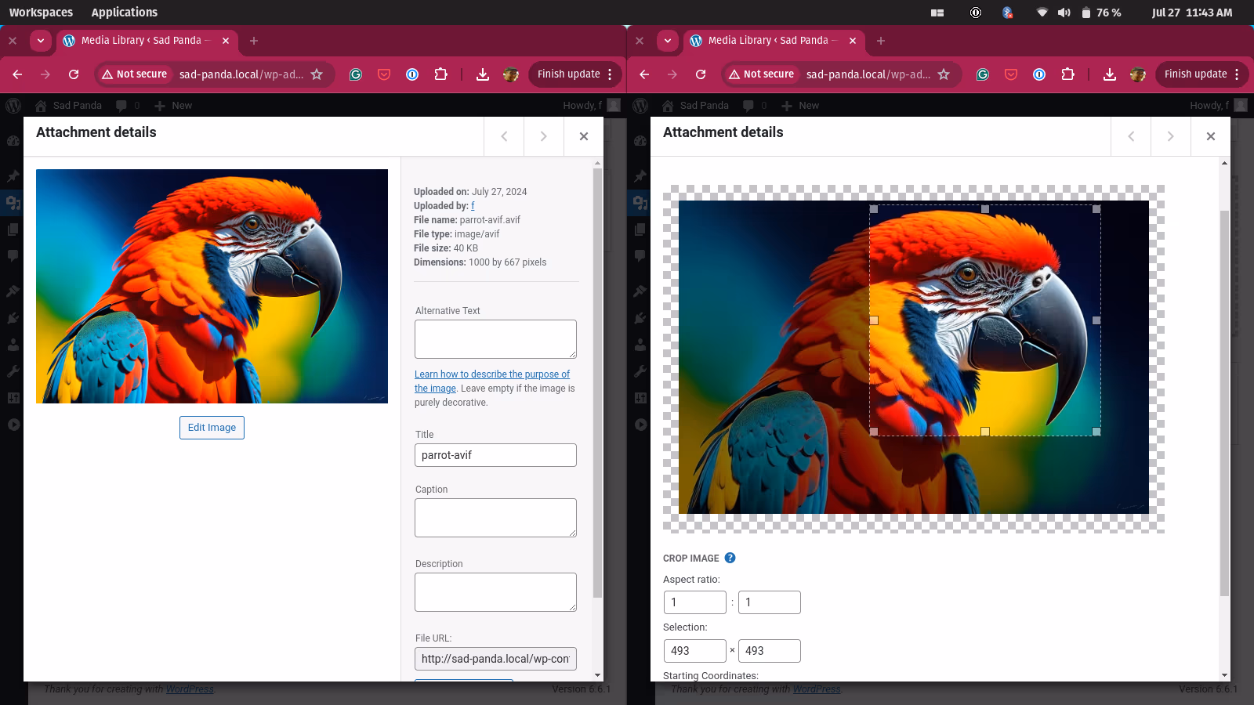Open downloads in right browser window

[x=1110, y=74]
